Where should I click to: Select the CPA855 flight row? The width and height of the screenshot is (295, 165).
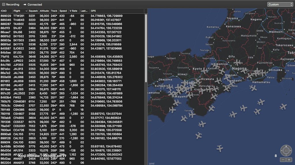(72, 118)
